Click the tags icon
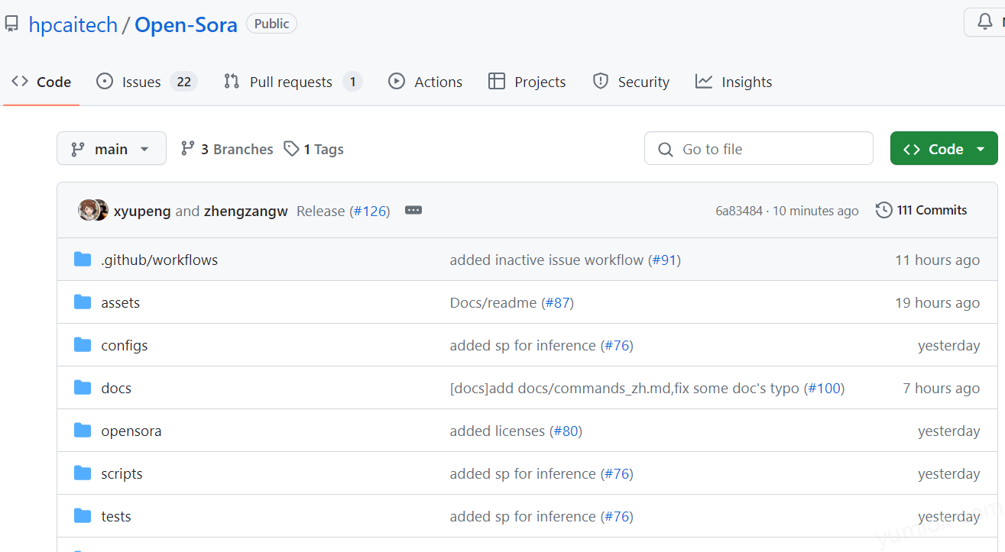Screen dimensions: 1005x552 [x=291, y=149]
